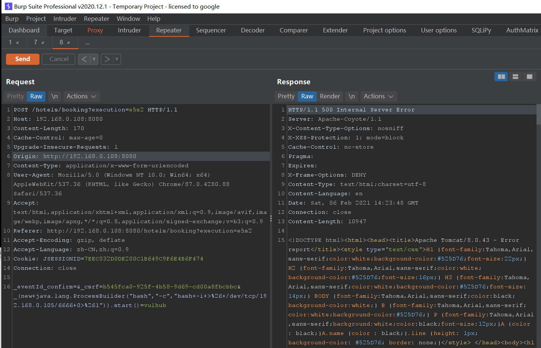Select Pretty view in Response panel

[286, 96]
